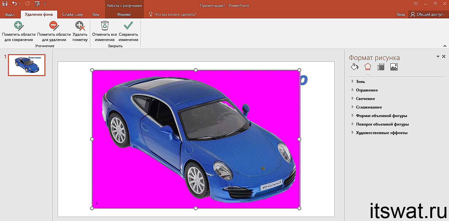Click Mark Areas to Keep plus-pencil icon
Image resolution: width=449 pixels, height=221 pixels.
pyautogui.click(x=19, y=26)
